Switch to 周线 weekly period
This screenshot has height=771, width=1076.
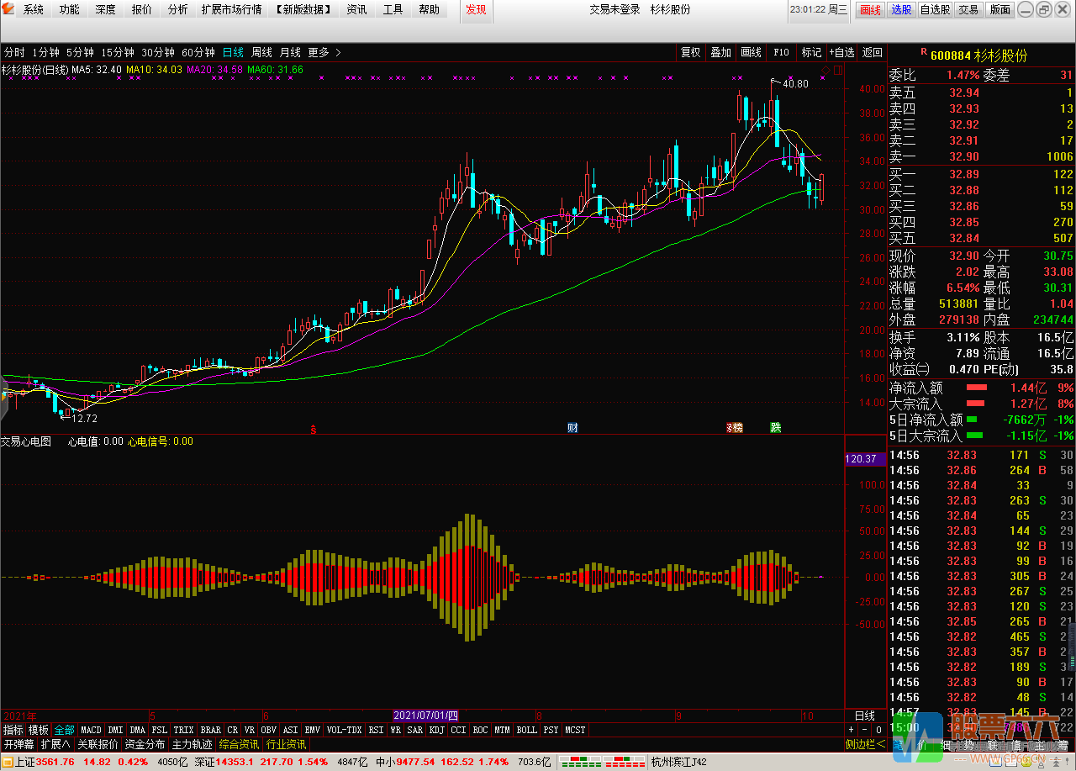[x=262, y=52]
